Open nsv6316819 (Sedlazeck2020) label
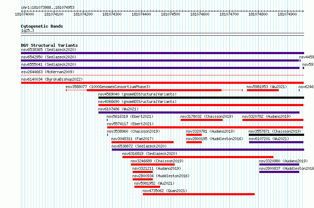314x208 pixels. click(150, 154)
